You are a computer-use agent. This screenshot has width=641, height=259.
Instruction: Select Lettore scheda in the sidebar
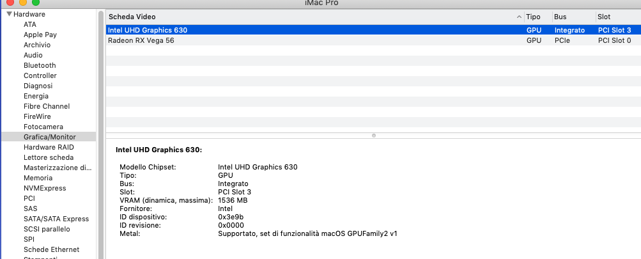coord(49,157)
